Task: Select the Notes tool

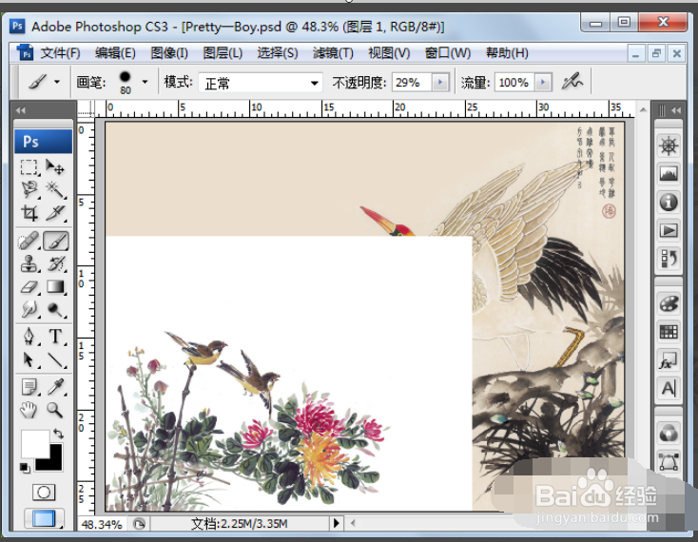Action: pyautogui.click(x=29, y=387)
